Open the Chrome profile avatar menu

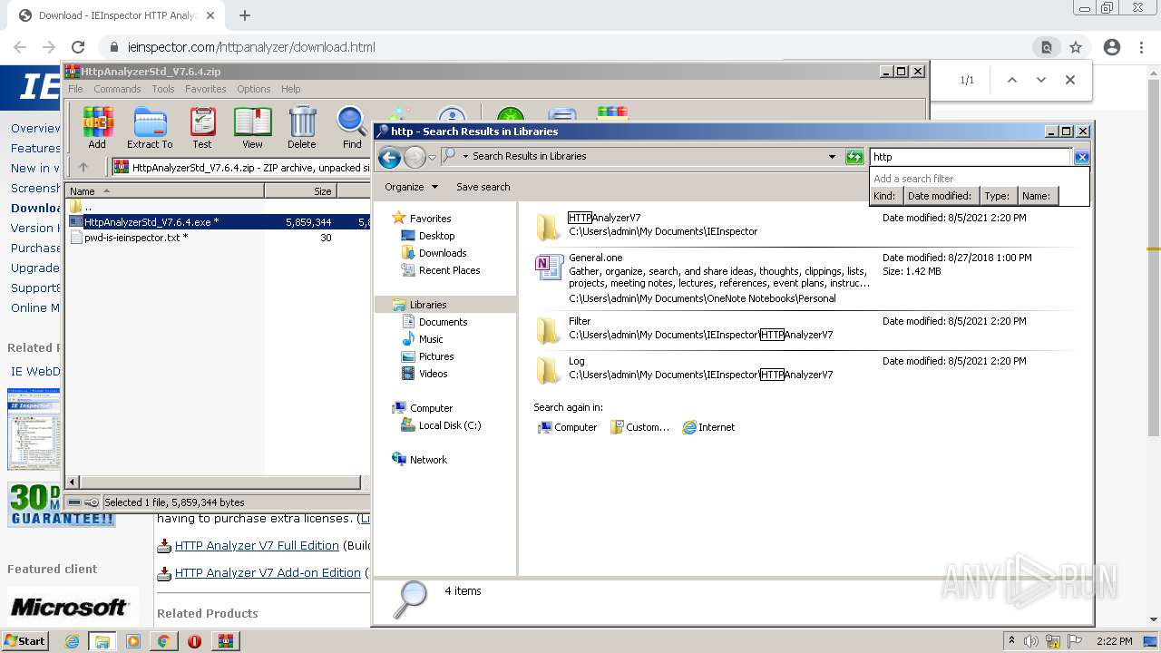(1112, 47)
